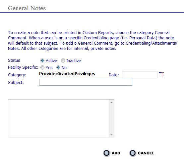The height and width of the screenshot is (160, 184).
Task: Click inside the large notes text area
Action: pos(58,118)
